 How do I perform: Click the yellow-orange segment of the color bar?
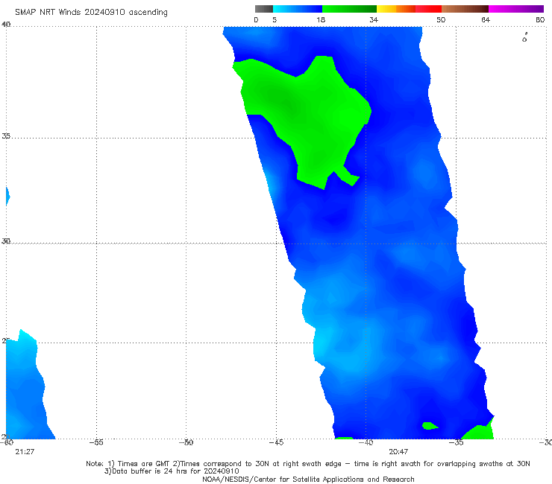click(396, 9)
